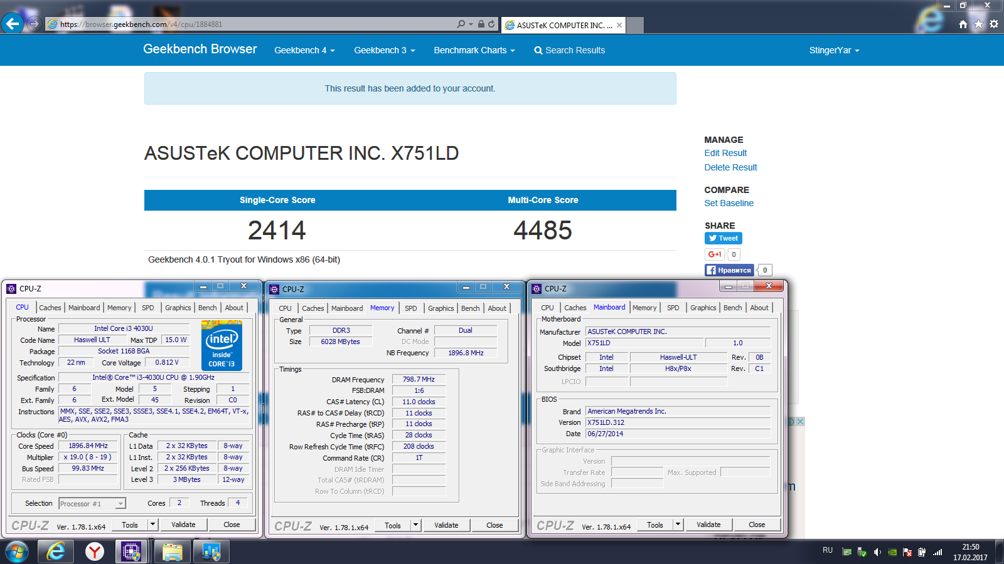1004x564 pixels.
Task: Close the ASUSTeK COMPUTER INC browser tab
Action: (619, 25)
